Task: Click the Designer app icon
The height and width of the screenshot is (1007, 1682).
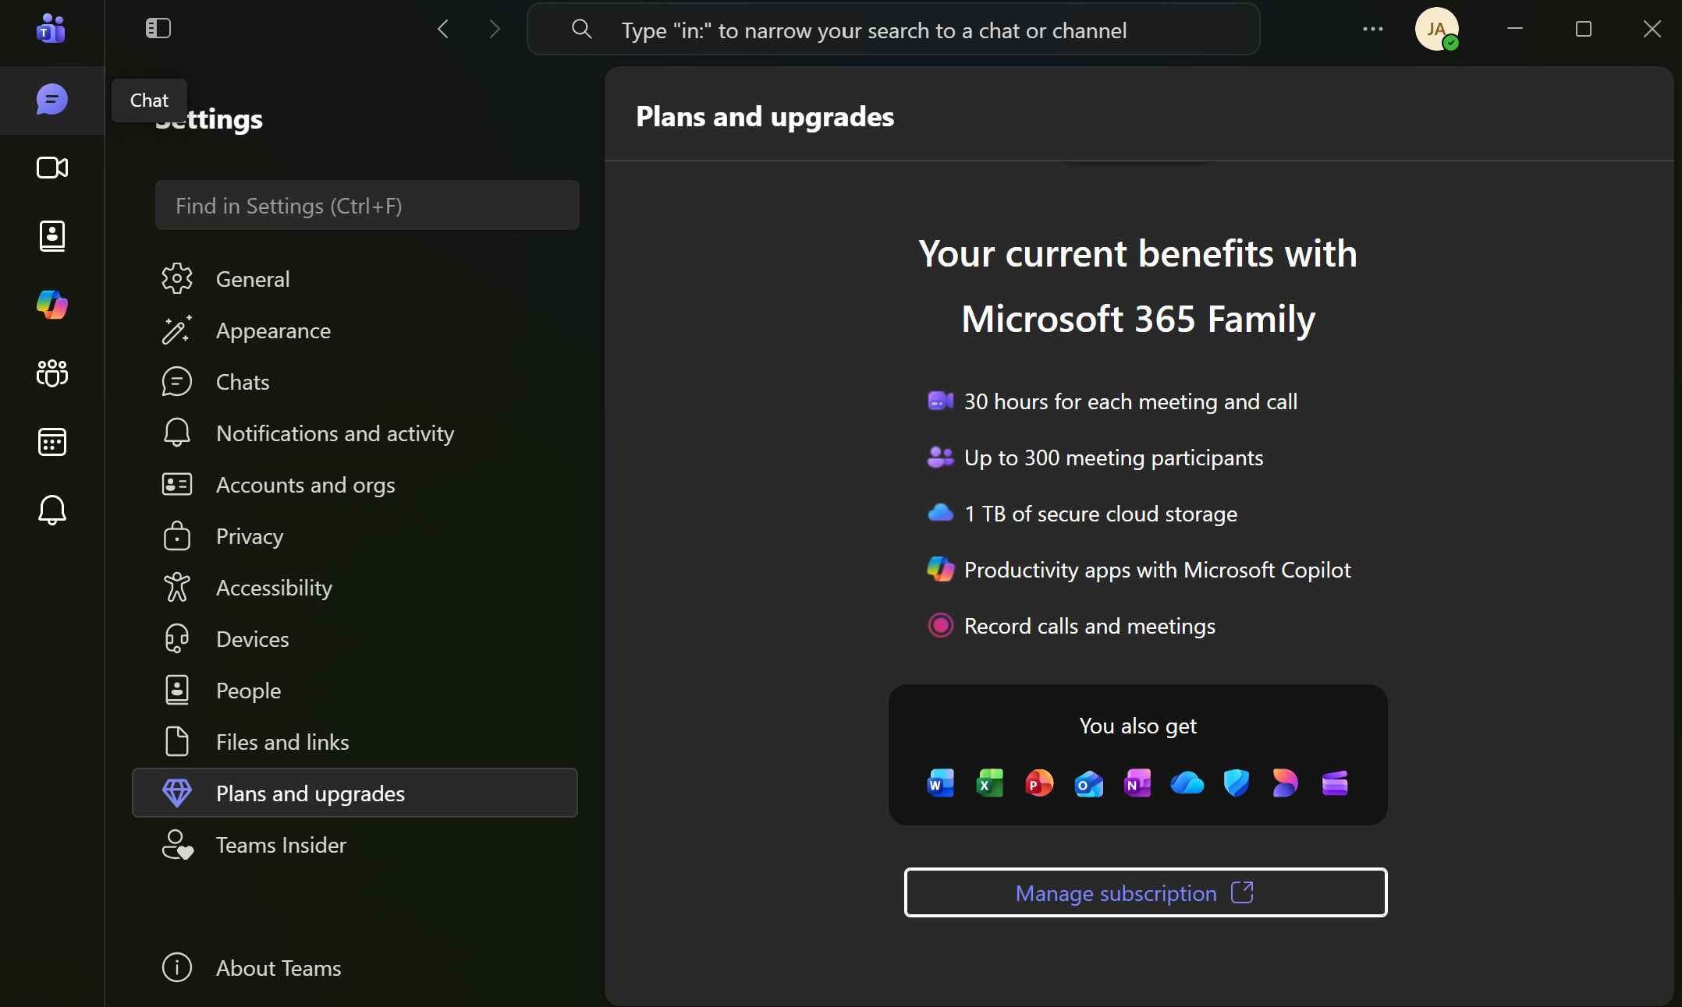Action: (x=1285, y=783)
